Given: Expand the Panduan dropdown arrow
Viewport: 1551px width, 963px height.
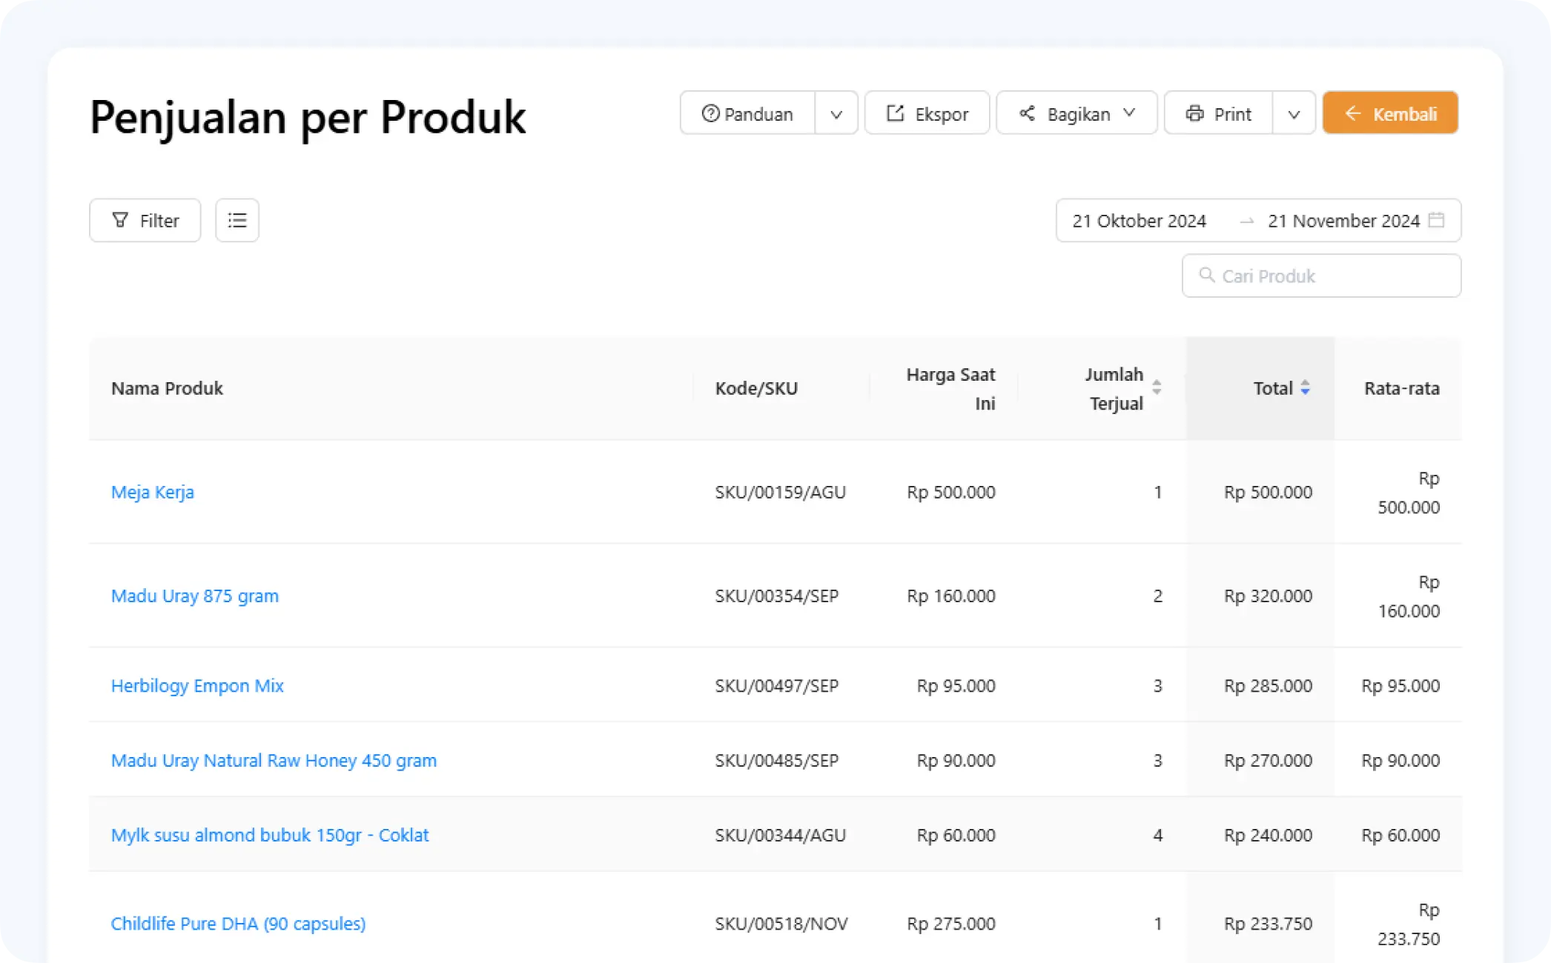Looking at the screenshot, I should click(x=836, y=113).
